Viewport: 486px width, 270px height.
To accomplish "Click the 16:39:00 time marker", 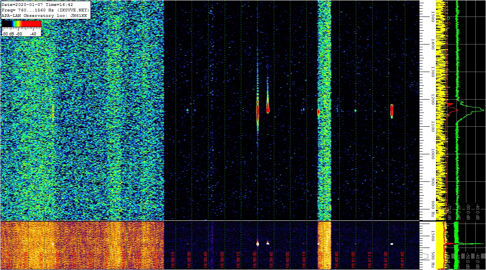I will click(222, 260).
